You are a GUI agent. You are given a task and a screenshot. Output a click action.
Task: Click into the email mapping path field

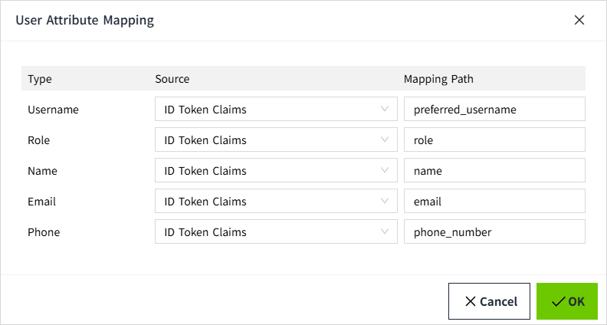click(x=494, y=202)
